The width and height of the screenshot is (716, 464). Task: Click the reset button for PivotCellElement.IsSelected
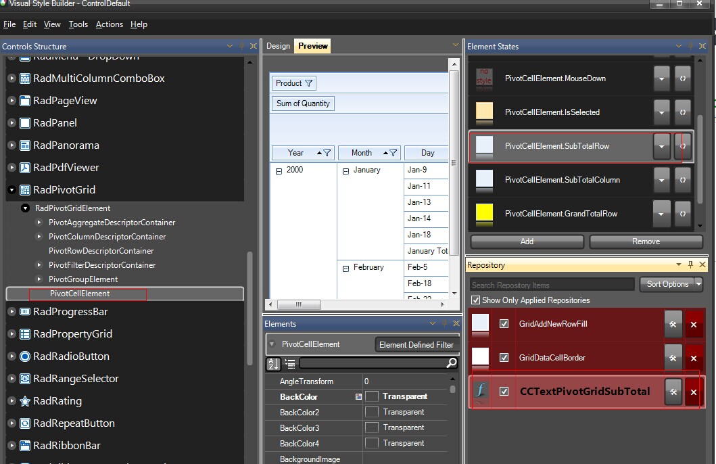click(x=683, y=112)
